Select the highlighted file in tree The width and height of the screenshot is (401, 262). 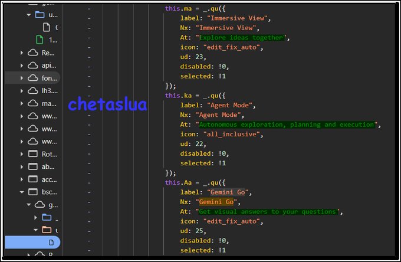[x=32, y=242]
